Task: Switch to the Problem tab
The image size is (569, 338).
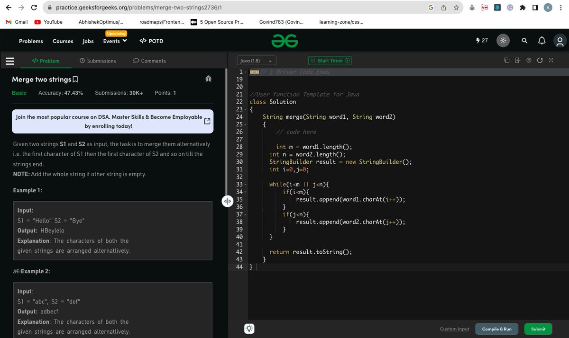Action: [x=46, y=61]
